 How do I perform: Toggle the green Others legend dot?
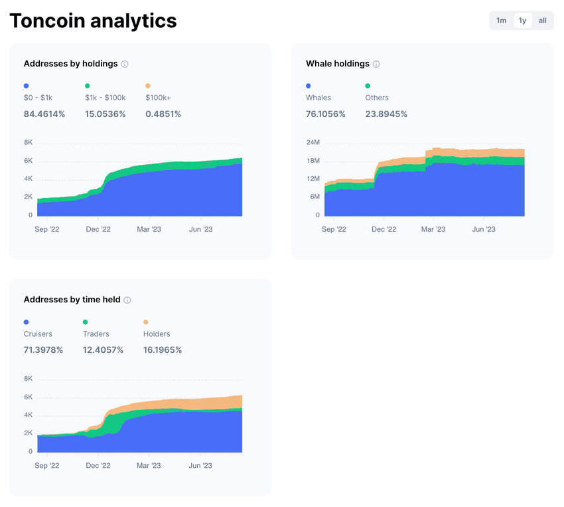368,86
